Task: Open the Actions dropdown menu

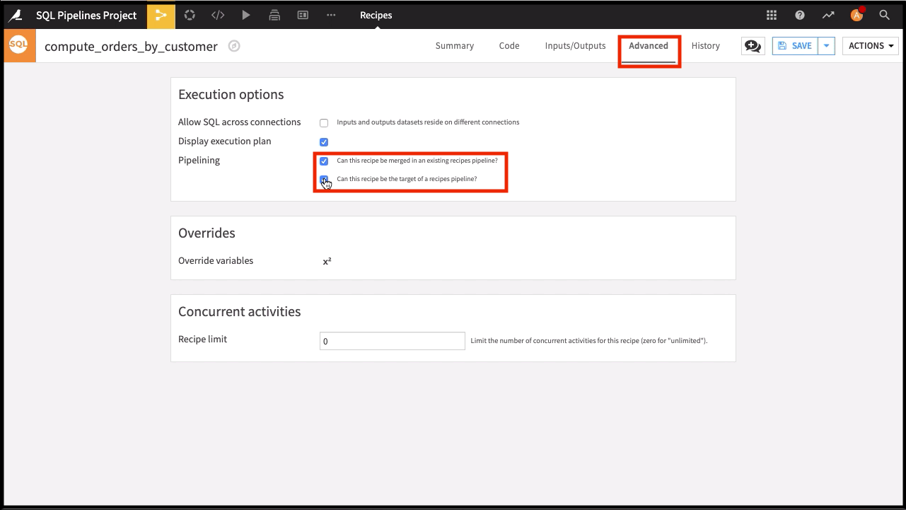Action: coord(869,46)
